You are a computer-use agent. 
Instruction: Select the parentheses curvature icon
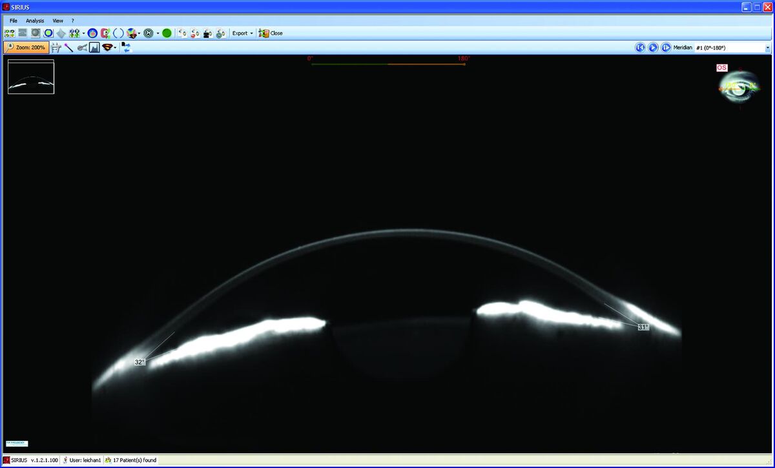(x=118, y=33)
